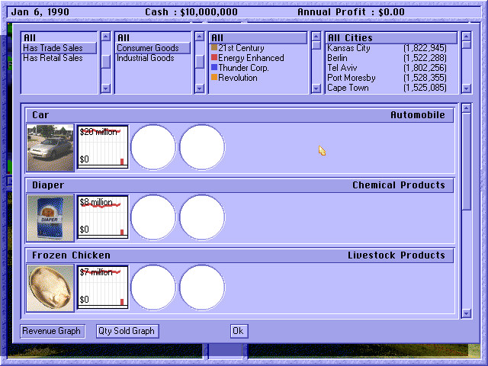The image size is (488, 366).
Task: Click the Automobile category label
Action: click(x=418, y=115)
